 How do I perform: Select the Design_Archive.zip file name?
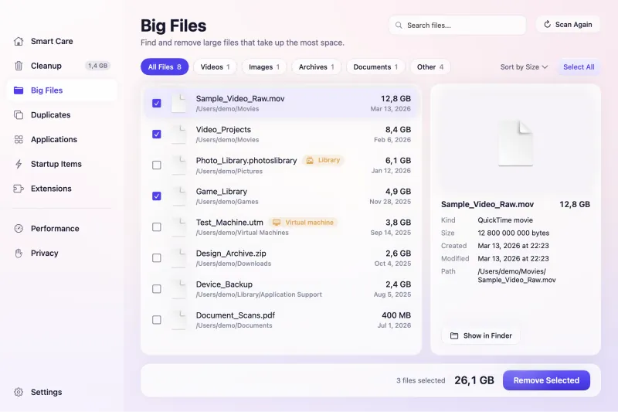(231, 253)
